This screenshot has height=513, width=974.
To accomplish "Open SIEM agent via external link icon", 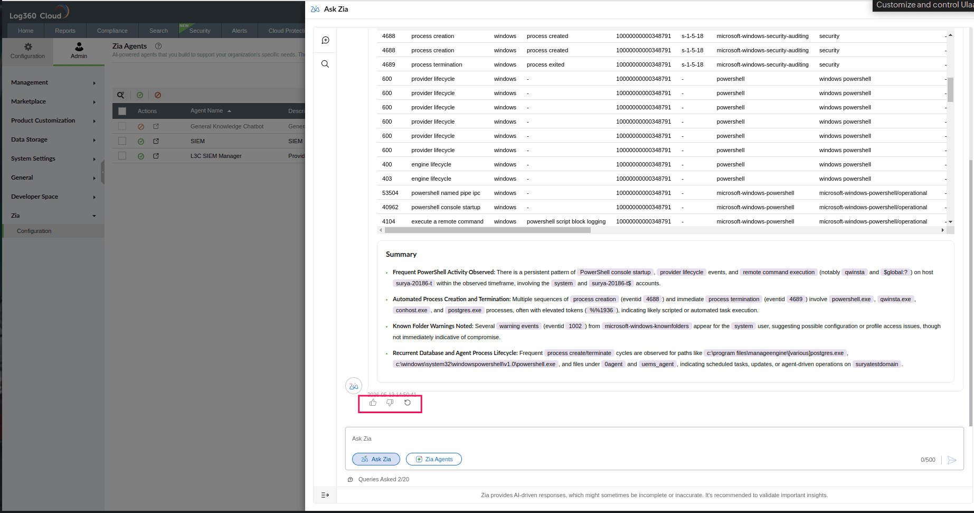I will [156, 141].
